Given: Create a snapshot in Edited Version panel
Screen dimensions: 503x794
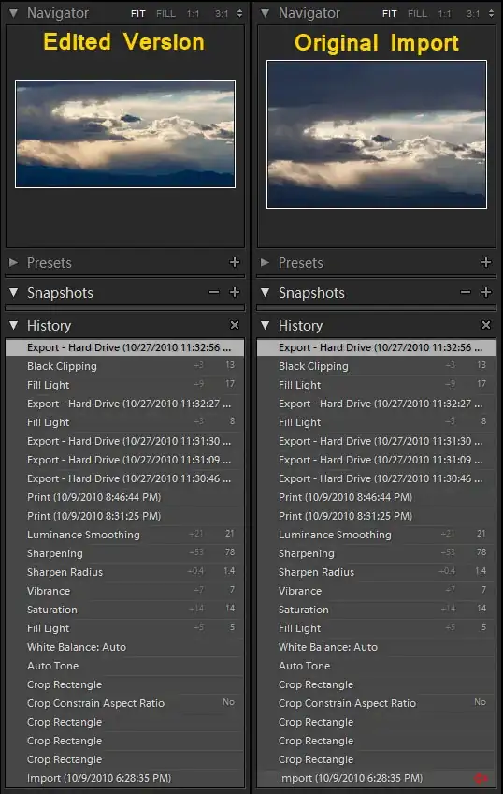Looking at the screenshot, I should click(x=235, y=292).
